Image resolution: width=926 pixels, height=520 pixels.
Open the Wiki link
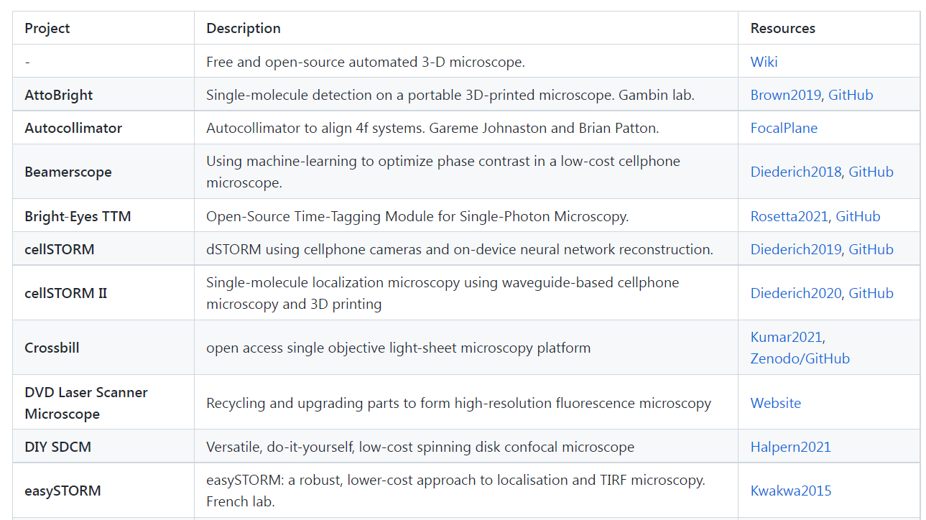pos(764,62)
